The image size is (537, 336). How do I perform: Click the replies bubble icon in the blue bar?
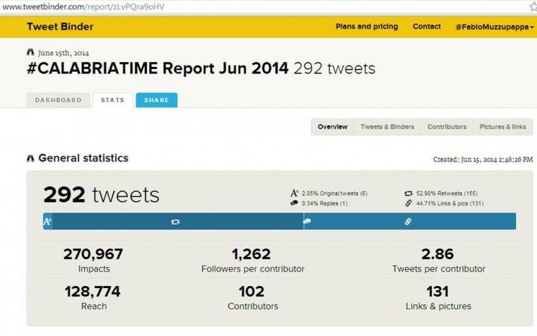[307, 222]
